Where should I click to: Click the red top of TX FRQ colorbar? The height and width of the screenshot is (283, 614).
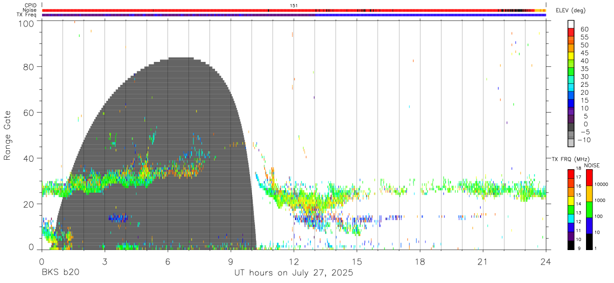point(571,173)
